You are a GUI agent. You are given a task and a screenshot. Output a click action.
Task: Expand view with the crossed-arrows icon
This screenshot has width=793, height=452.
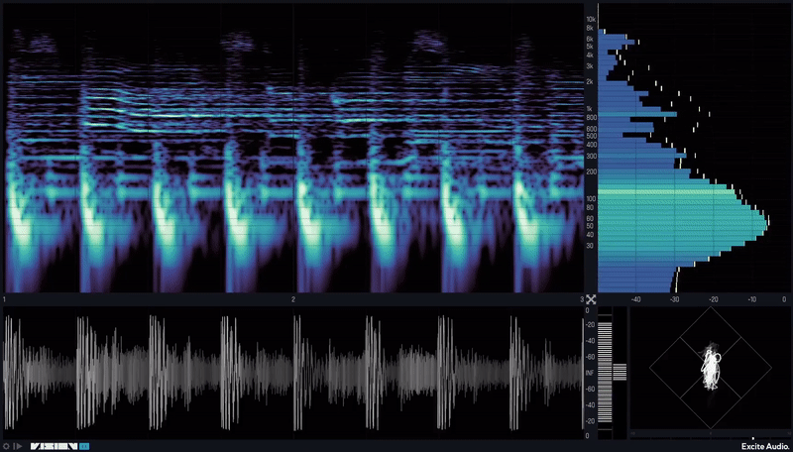click(591, 299)
